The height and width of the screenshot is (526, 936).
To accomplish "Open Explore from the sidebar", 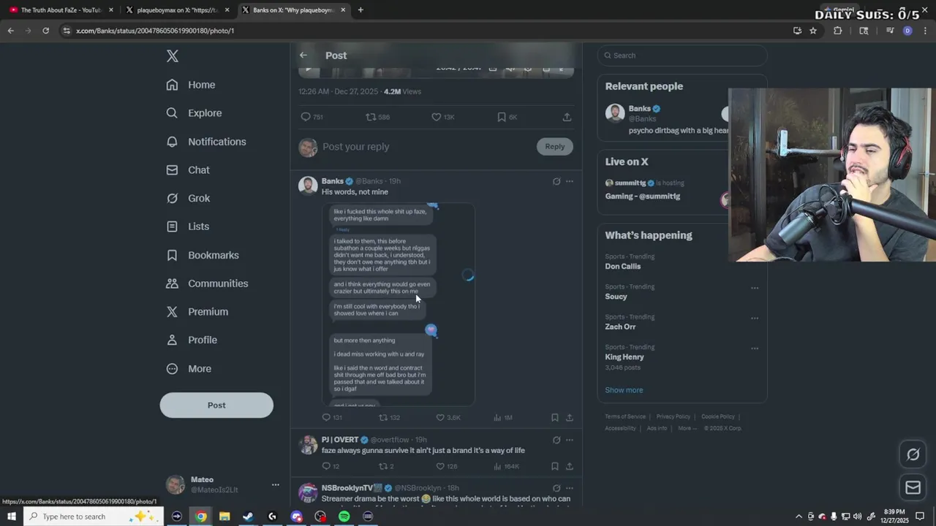I will coord(194,113).
